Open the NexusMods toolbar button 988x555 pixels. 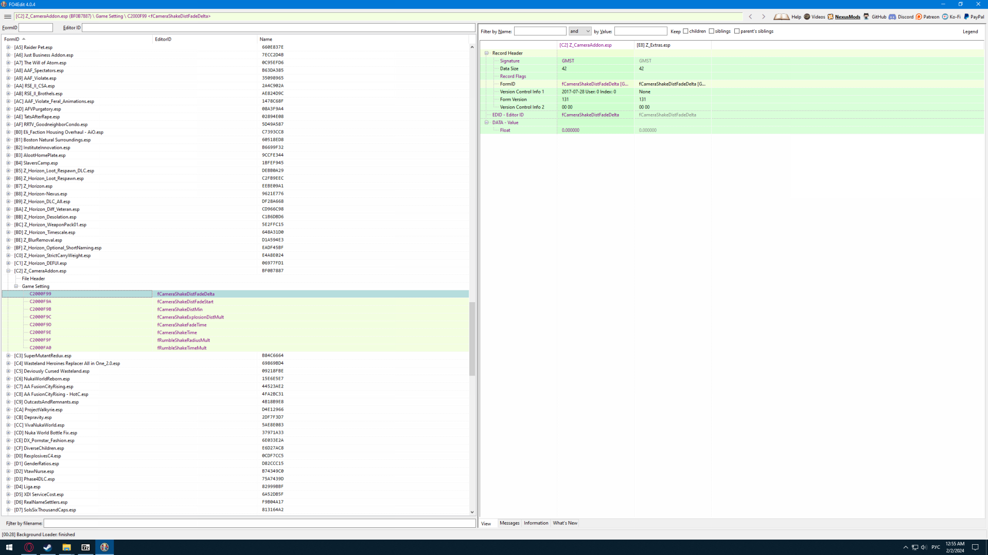click(843, 16)
